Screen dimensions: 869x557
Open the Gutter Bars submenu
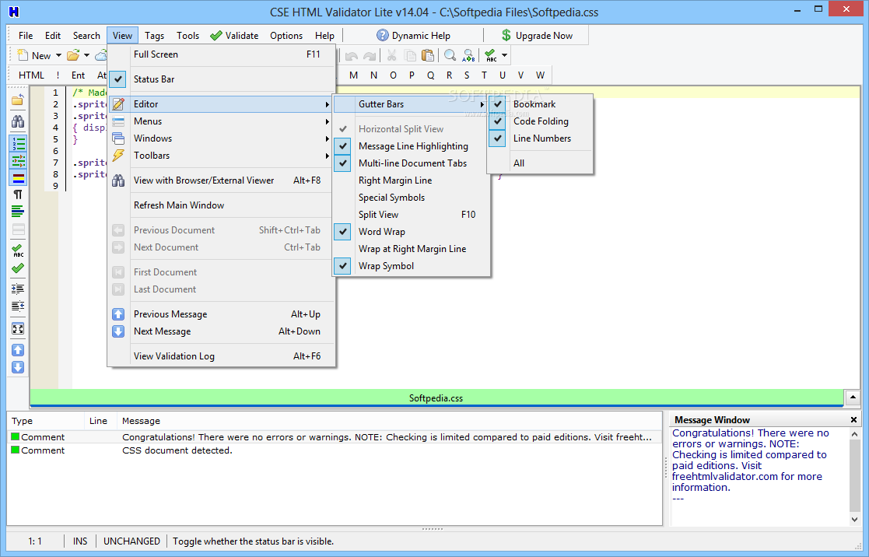click(x=412, y=104)
